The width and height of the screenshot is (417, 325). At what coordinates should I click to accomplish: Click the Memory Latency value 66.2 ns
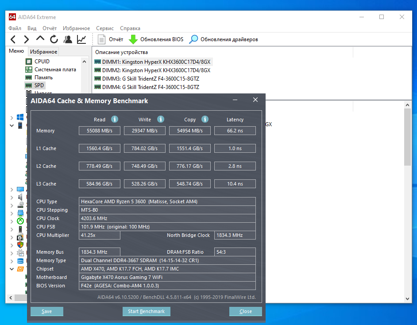[x=235, y=131]
